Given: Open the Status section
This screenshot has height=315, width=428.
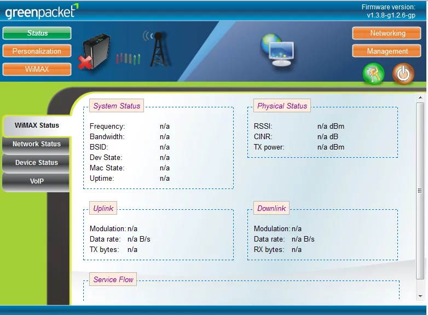Looking at the screenshot, I should coord(37,33).
